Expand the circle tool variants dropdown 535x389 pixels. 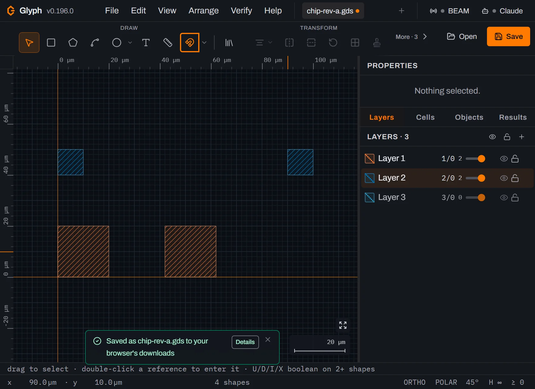(x=130, y=43)
